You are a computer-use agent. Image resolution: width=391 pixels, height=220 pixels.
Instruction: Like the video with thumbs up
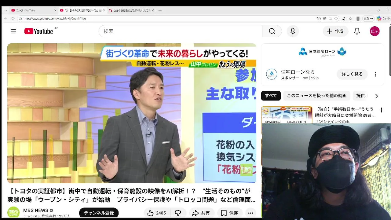156,213
